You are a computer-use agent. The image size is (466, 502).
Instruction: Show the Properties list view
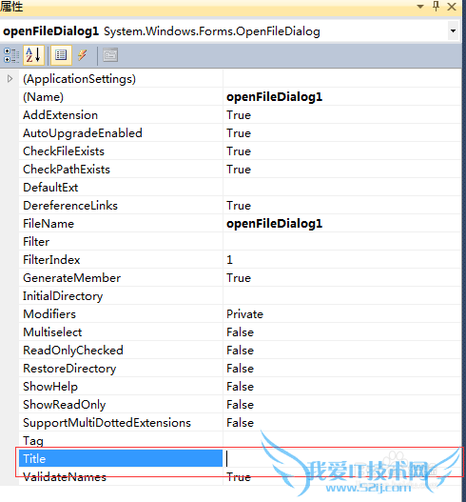(61, 55)
